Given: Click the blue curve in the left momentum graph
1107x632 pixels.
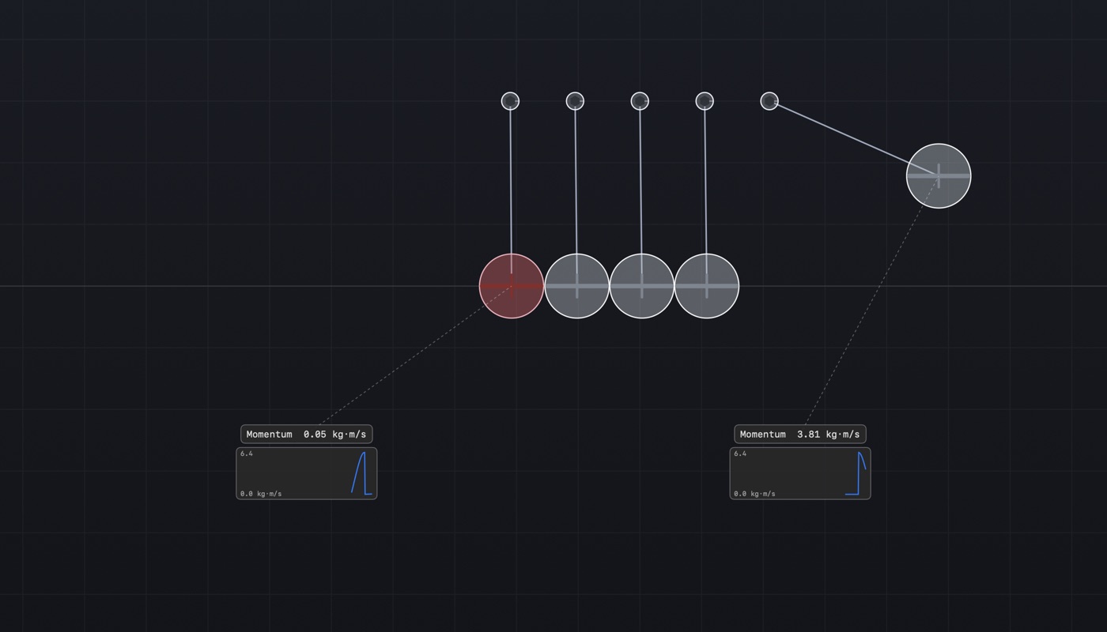Looking at the screenshot, I should [361, 473].
